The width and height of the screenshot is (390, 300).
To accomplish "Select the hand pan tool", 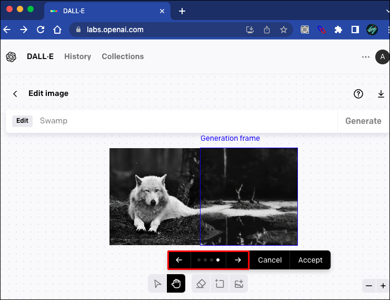I will pyautogui.click(x=176, y=284).
